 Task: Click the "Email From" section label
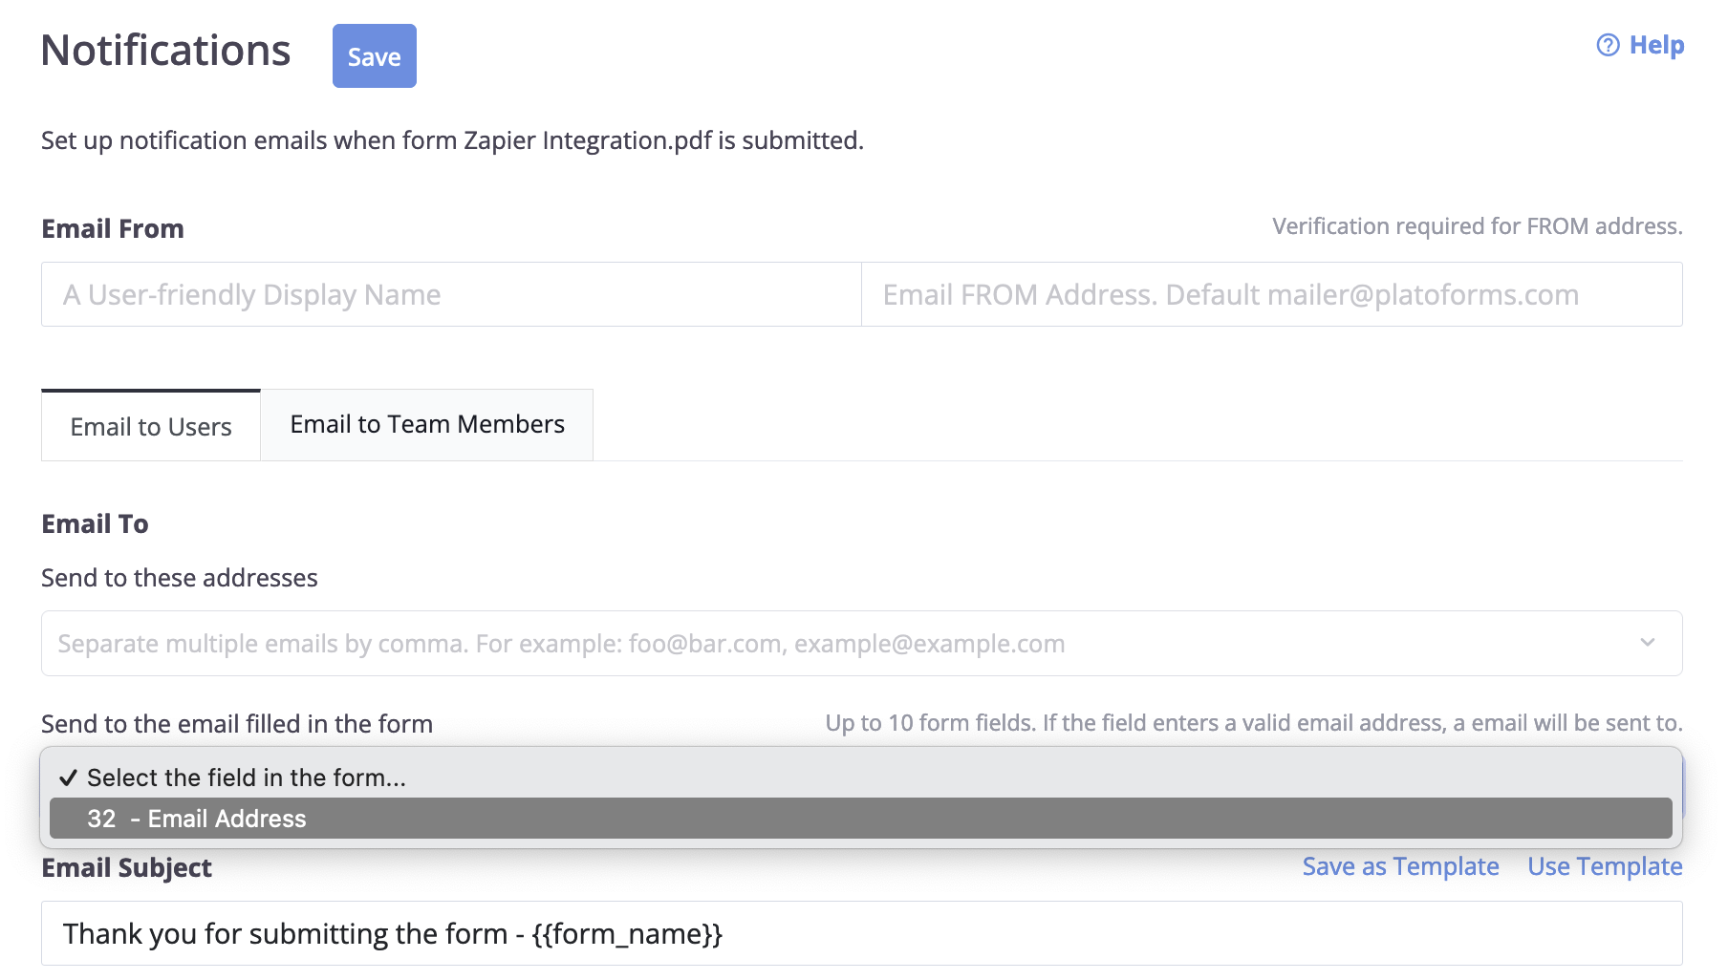point(113,228)
